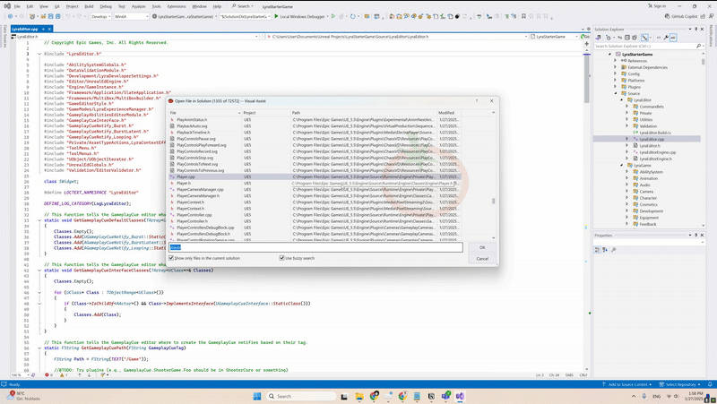
Task: Click Local Windows Debugger label
Action: [302, 16]
